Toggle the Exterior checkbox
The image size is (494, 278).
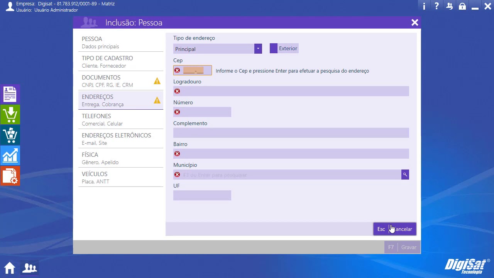pos(274,48)
